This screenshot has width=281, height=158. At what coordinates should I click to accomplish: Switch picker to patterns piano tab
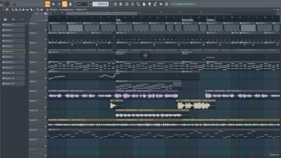pyautogui.click(x=5, y=19)
